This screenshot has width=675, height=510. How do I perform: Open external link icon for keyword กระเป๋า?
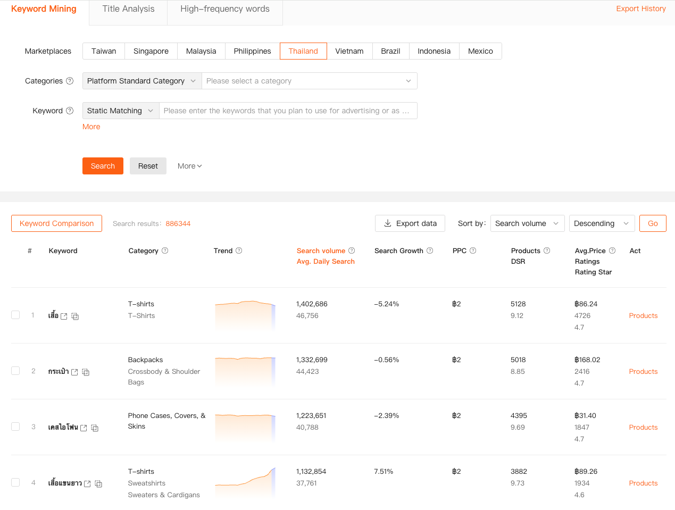point(74,372)
